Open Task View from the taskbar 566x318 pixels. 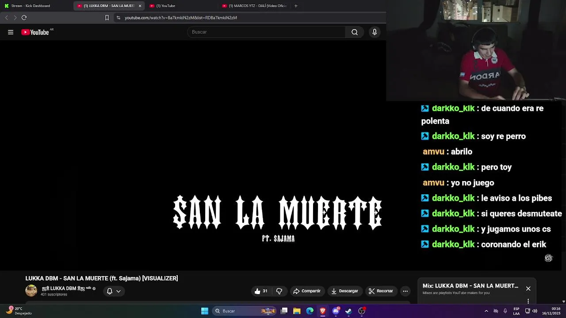tap(284, 311)
